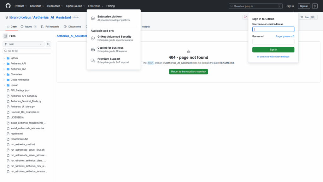Open run_aetherius_cmd.bat in file tree
The height and width of the screenshot is (182, 323).
click(23, 144)
